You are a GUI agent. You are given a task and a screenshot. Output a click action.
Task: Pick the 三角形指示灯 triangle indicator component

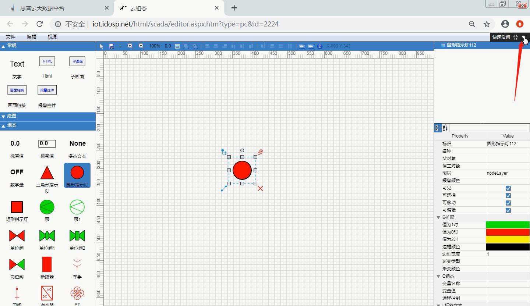47,173
